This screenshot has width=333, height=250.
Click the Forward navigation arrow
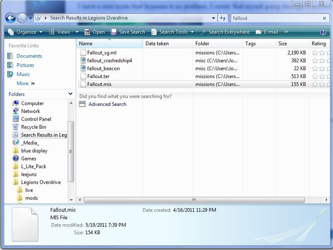tap(22, 18)
